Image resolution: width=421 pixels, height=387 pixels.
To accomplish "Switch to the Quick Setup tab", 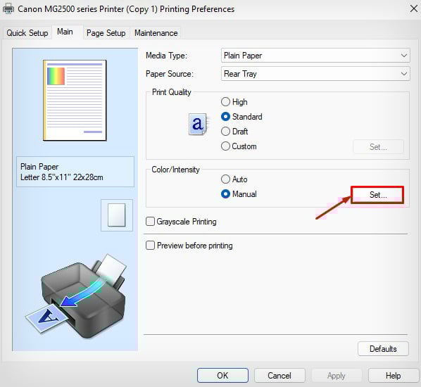I will click(27, 33).
